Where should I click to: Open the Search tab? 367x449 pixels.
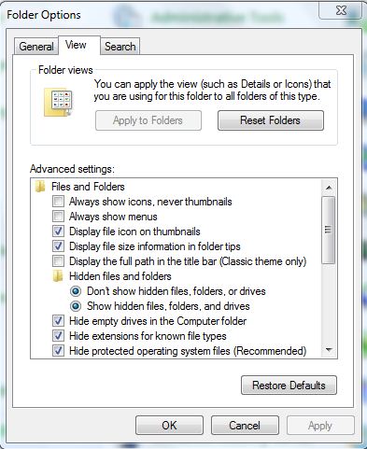pyautogui.click(x=120, y=47)
